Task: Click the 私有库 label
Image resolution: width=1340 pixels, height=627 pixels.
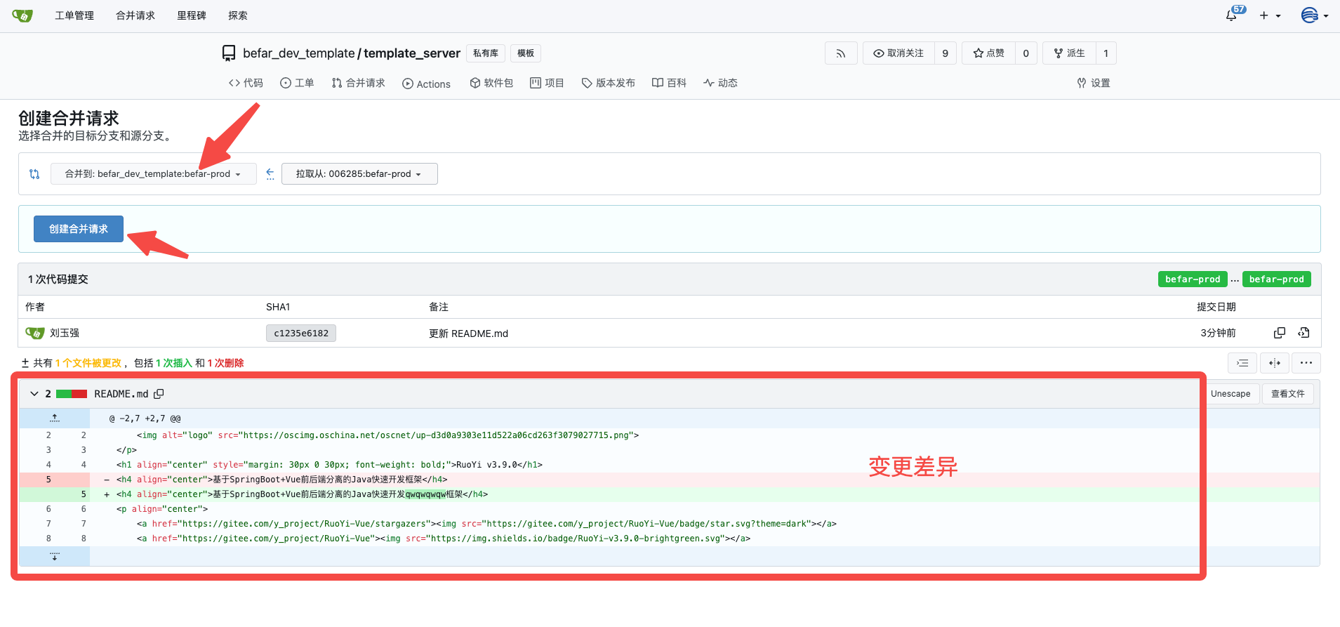Action: pos(486,53)
